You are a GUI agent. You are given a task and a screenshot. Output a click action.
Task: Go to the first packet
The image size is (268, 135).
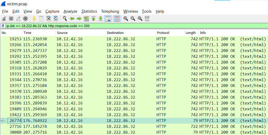click(x=93, y=19)
